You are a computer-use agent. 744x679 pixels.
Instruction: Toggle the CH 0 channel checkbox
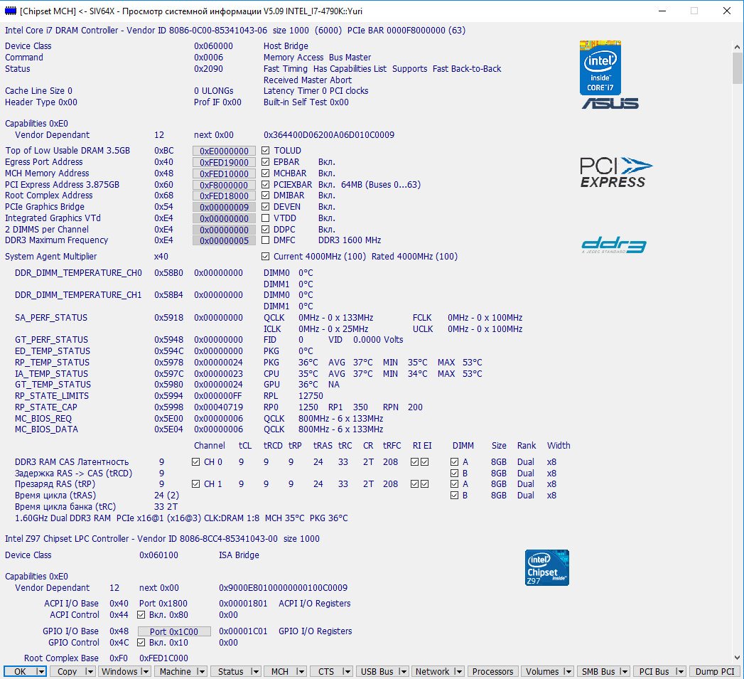(x=196, y=462)
